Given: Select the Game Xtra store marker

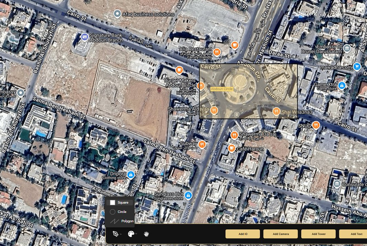Looking at the screenshot, I should click(341, 86).
